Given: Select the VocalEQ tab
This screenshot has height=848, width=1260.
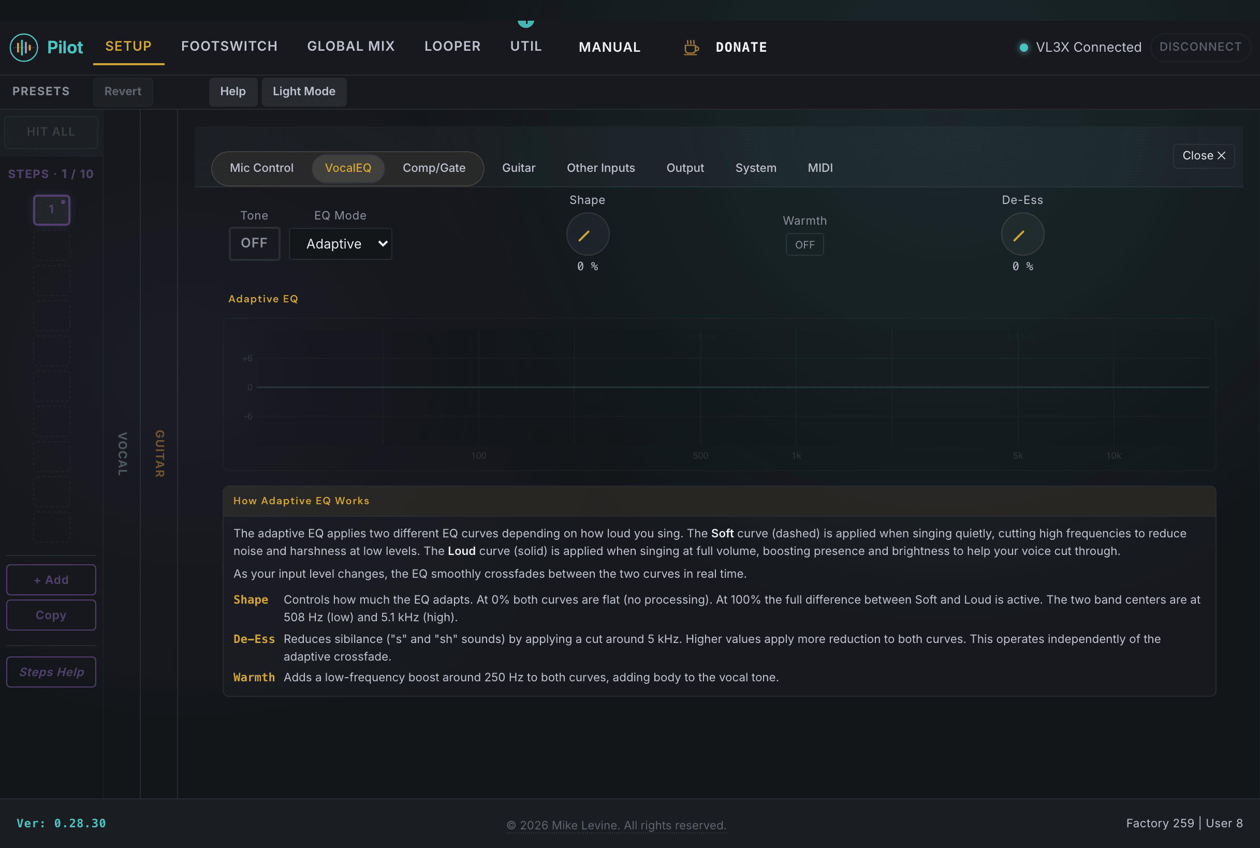Looking at the screenshot, I should [x=348, y=168].
